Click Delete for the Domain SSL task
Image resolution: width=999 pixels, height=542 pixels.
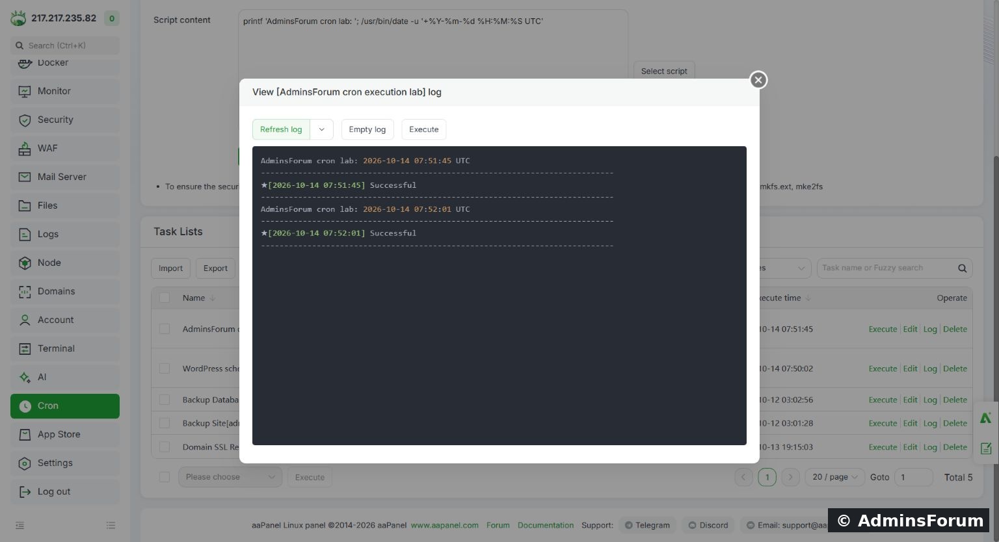tap(955, 447)
